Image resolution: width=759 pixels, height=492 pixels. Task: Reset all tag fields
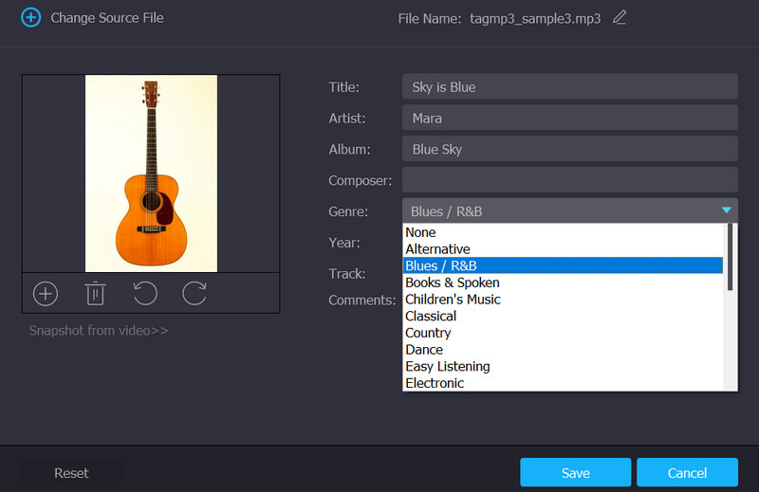pyautogui.click(x=71, y=472)
